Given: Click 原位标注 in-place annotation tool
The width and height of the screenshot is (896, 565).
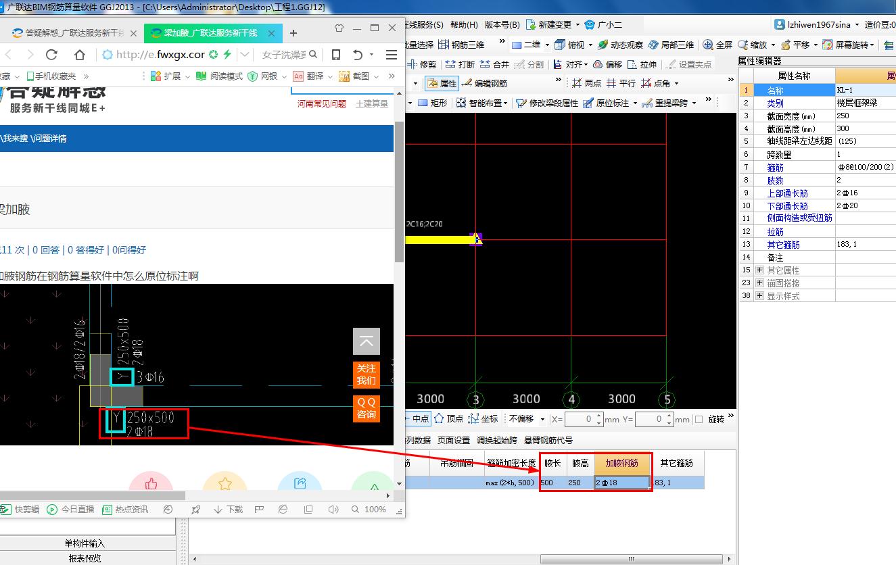Looking at the screenshot, I should pyautogui.click(x=605, y=103).
